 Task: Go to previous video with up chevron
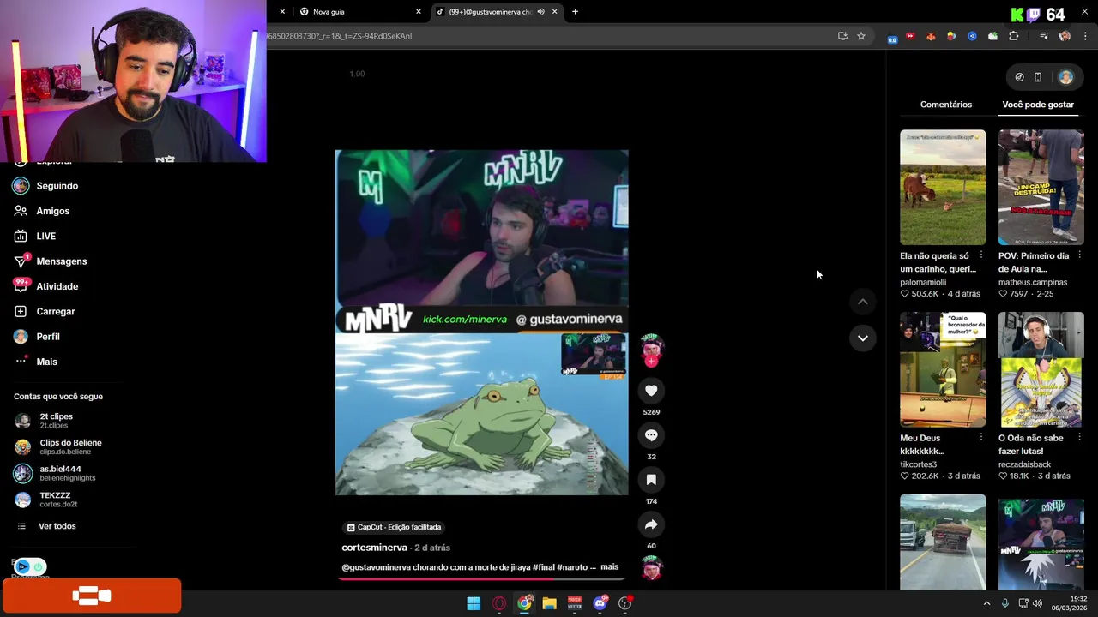pyautogui.click(x=863, y=302)
